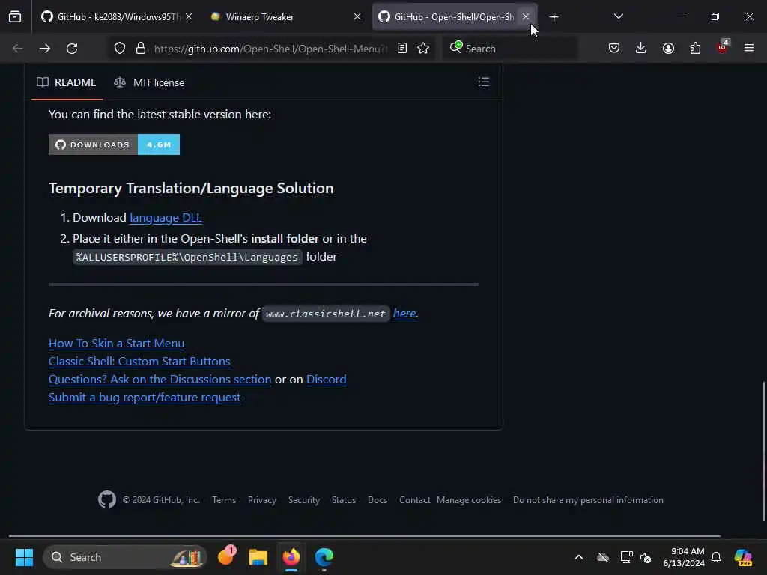Screen dimensions: 767x575
Task: Open OneDrive tray cloud icon
Action: click(x=603, y=557)
